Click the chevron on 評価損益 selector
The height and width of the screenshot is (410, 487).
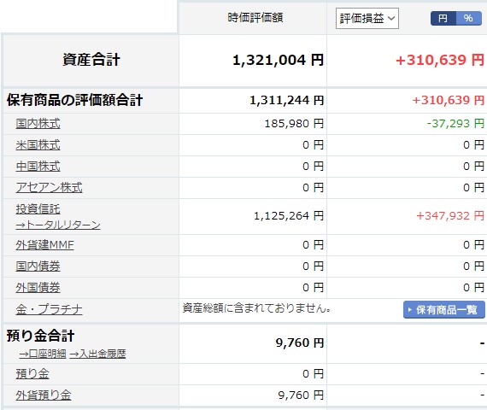pos(391,18)
